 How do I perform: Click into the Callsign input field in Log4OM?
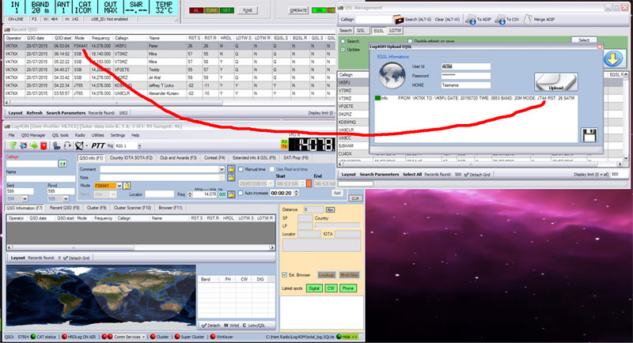pyautogui.click(x=32, y=164)
